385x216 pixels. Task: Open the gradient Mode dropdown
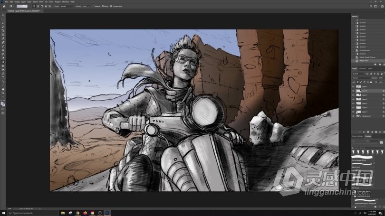click(x=67, y=6)
